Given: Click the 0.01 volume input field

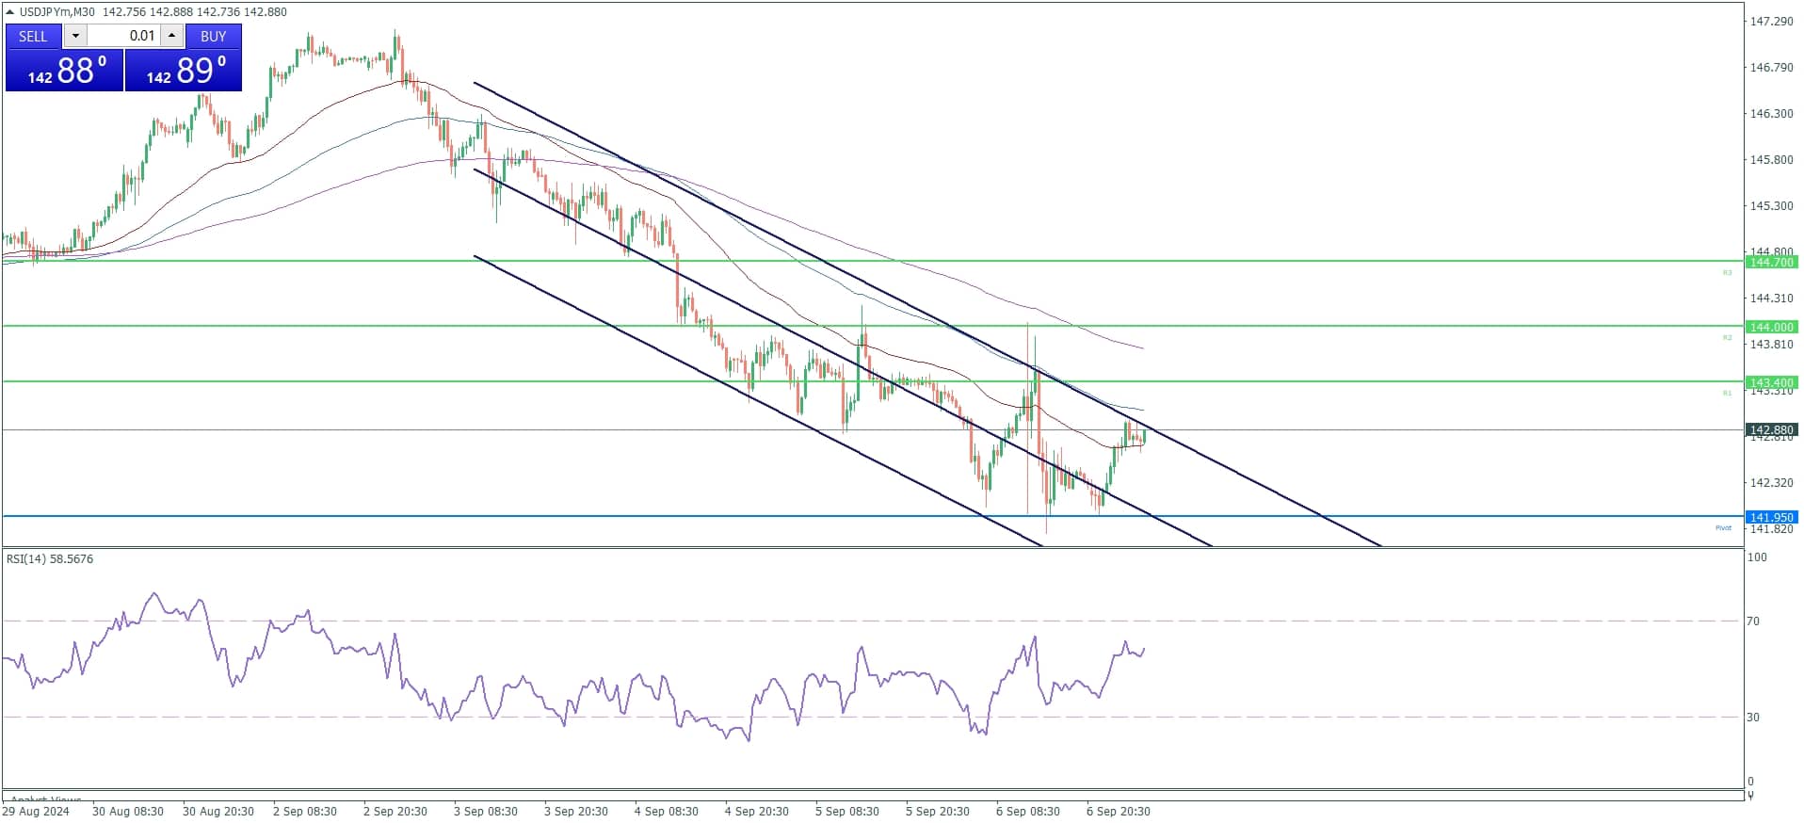Looking at the screenshot, I should click(x=123, y=36).
